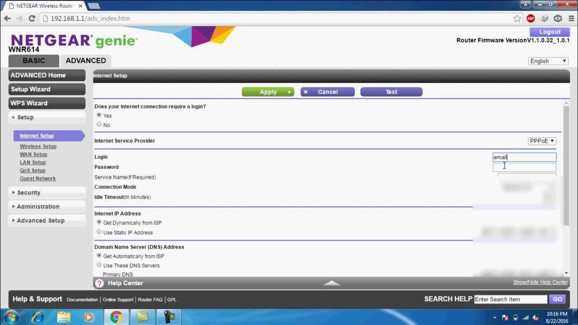Image resolution: width=578 pixels, height=325 pixels.
Task: Click the muted volume tray icon
Action: [536, 317]
